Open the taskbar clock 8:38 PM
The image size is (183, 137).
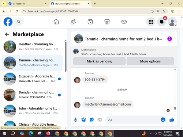168,133
